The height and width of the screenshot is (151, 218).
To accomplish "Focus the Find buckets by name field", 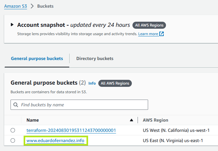I will [x=83, y=105].
